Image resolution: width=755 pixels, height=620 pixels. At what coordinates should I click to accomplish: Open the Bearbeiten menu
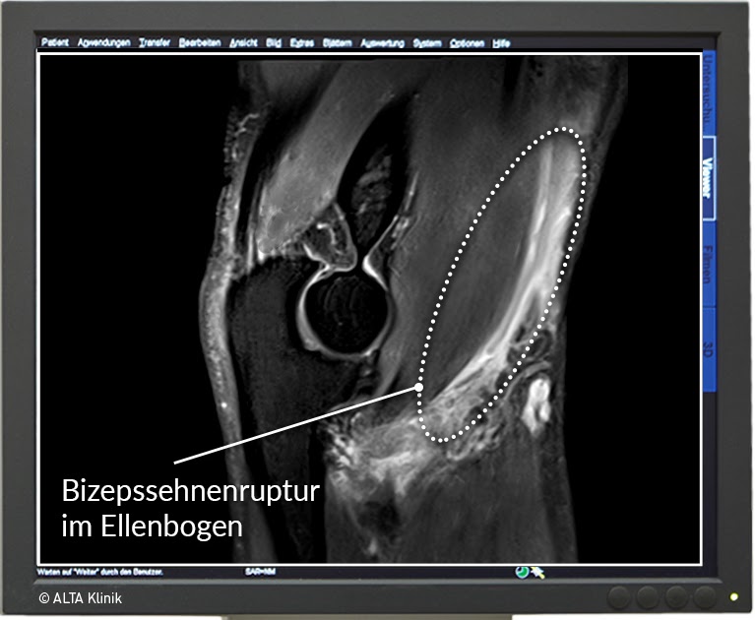pos(200,43)
